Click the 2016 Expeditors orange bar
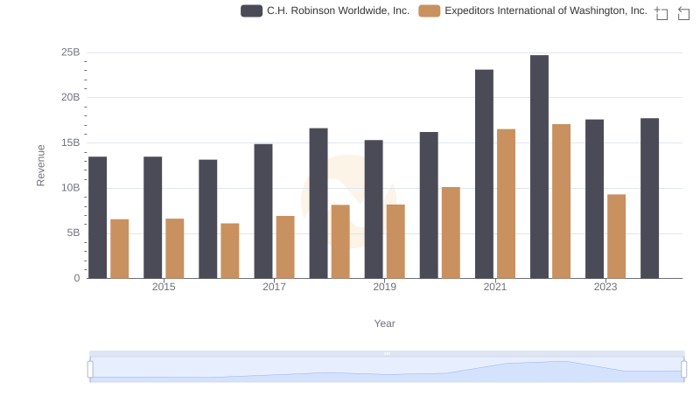The width and height of the screenshot is (700, 403). (230, 251)
